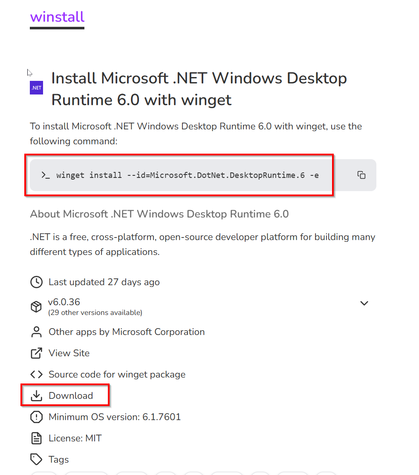Click the .NET purple logo icon
Viewport: 419px width, 475px height.
click(x=36, y=88)
